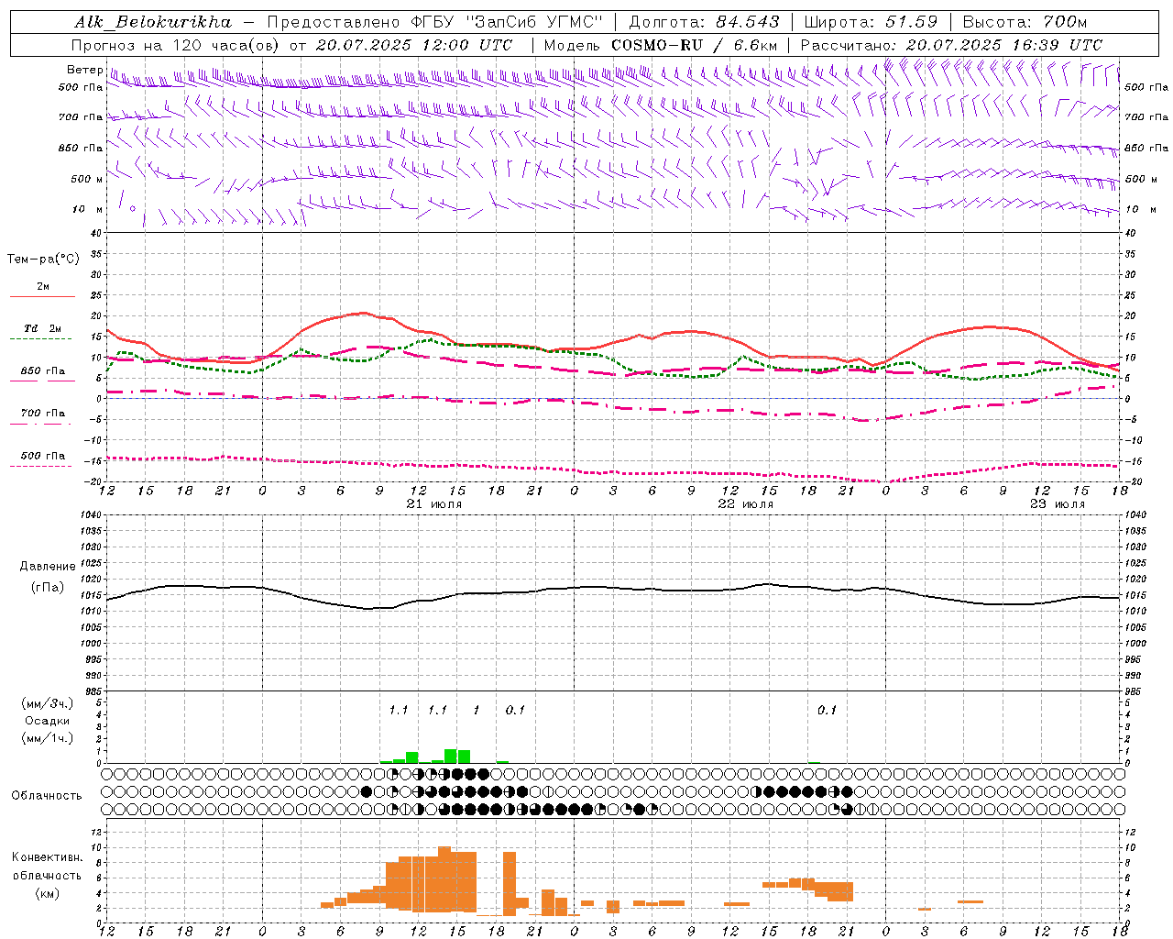Click the 'Тем-ра(°C)' temperature axis title
The image size is (1173, 939).
click(x=43, y=260)
